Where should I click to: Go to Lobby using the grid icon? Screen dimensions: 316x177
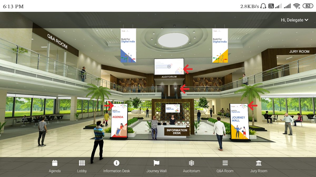tap(82, 163)
